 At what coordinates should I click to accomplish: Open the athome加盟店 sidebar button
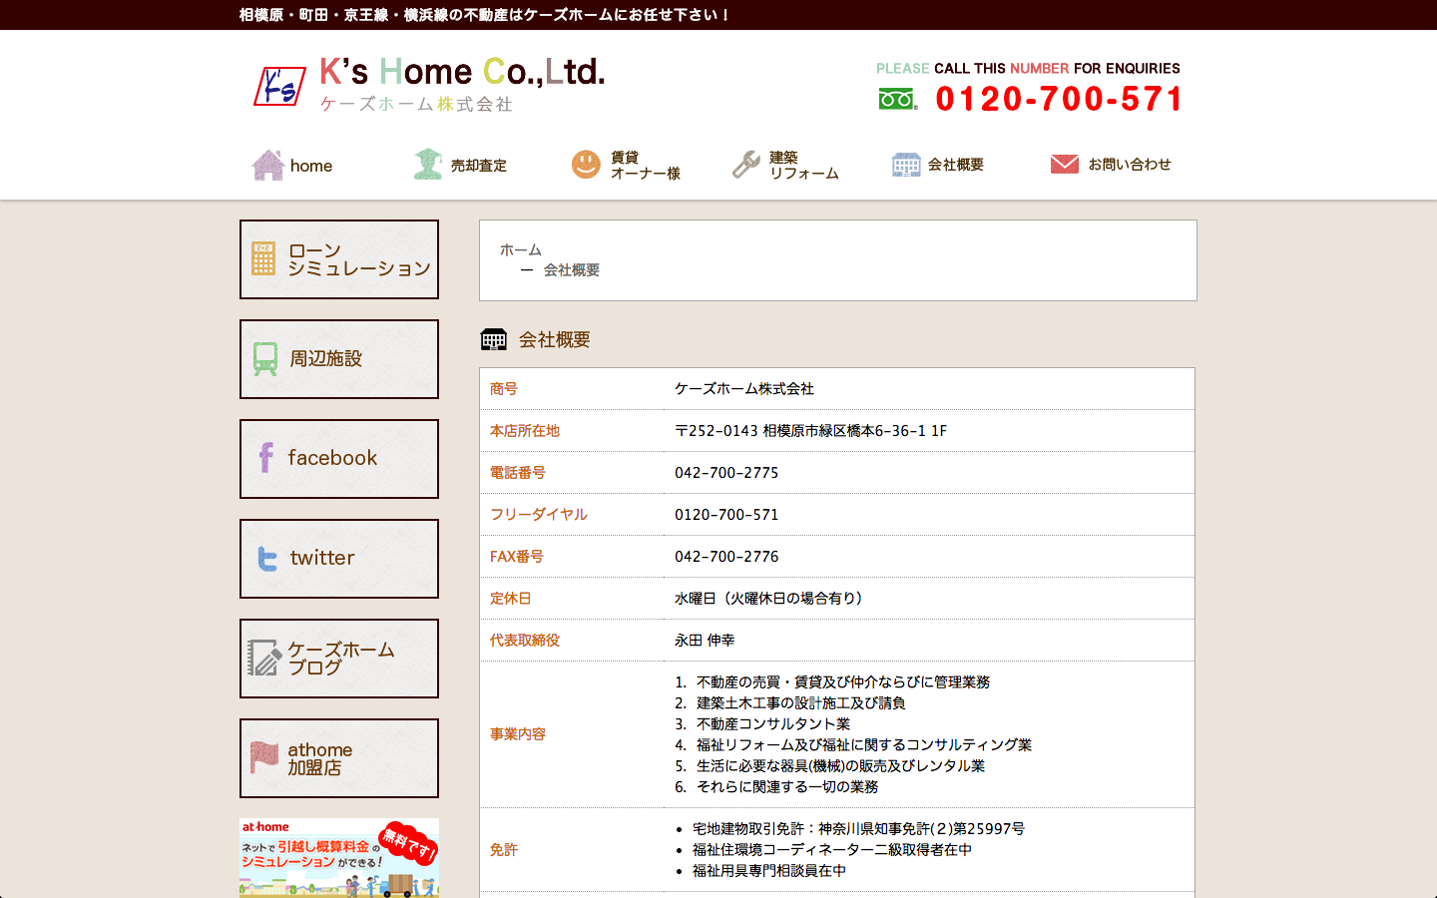339,758
